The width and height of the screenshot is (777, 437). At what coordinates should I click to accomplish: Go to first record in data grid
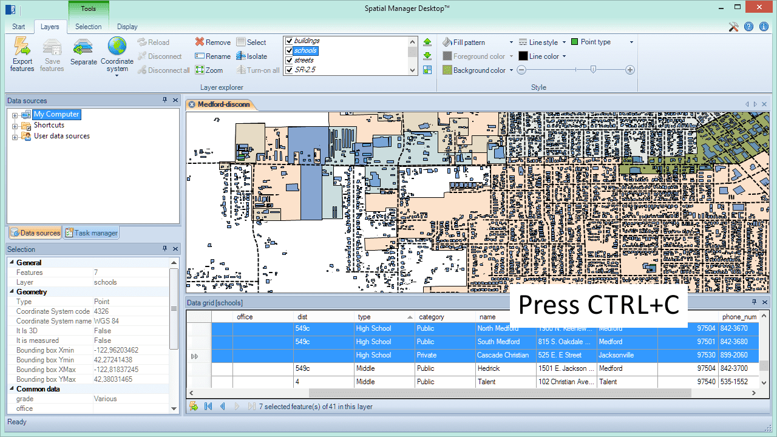click(x=208, y=407)
